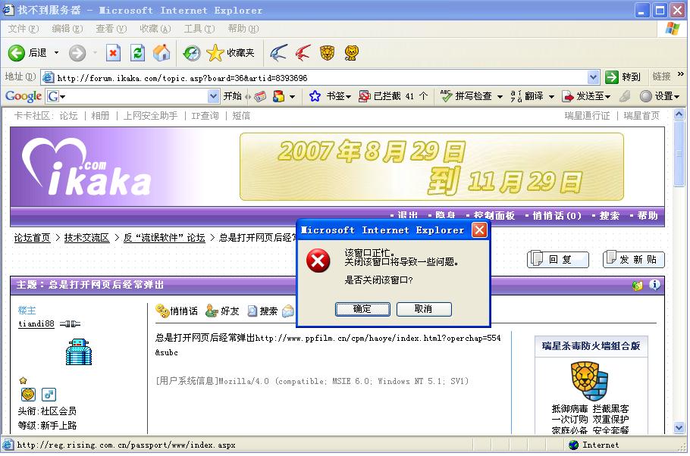Click the small yellow lion icon
This screenshot has height=456, width=690.
click(351, 53)
